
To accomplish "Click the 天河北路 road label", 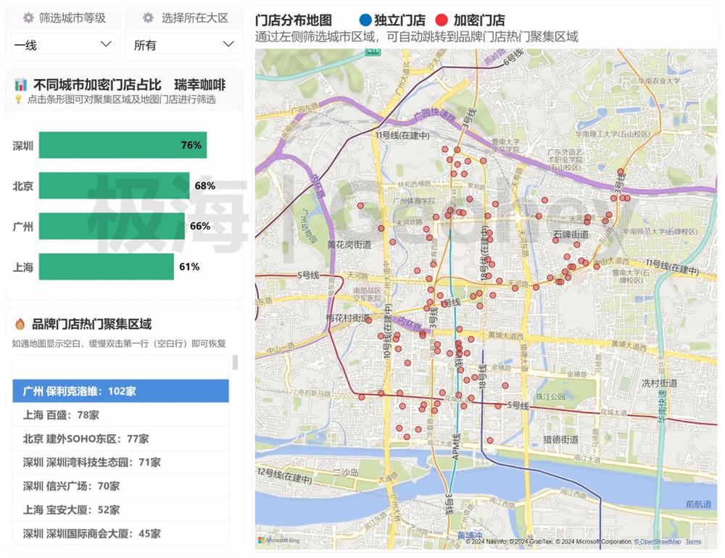I will pyautogui.click(x=409, y=222).
